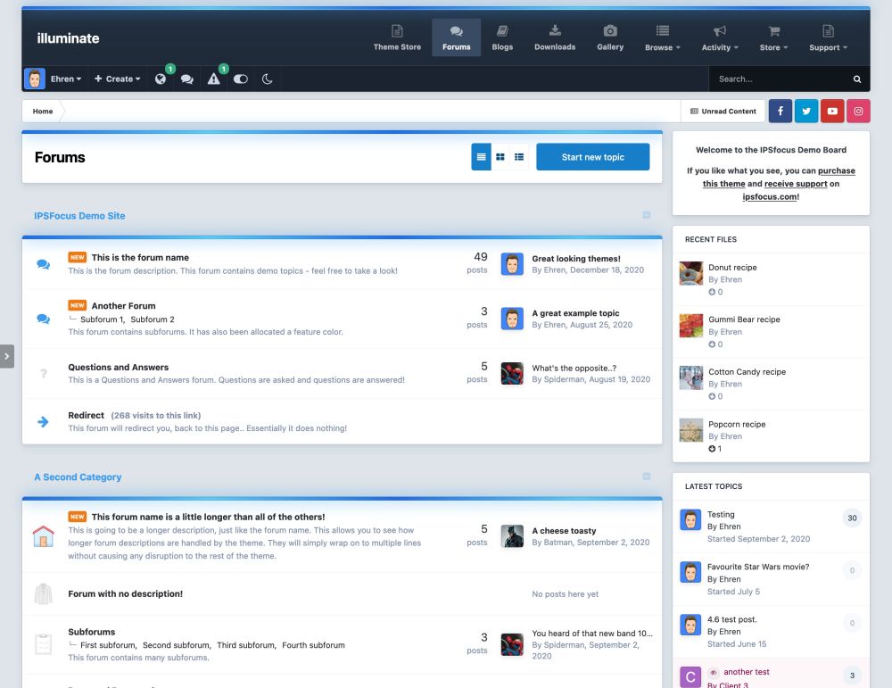892x688 pixels.
Task: Click clipboard icon next to Subforums
Action: 43,644
